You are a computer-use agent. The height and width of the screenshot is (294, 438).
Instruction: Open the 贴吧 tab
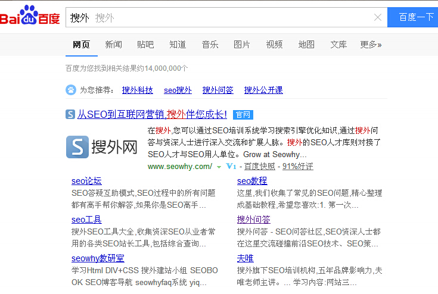point(145,45)
